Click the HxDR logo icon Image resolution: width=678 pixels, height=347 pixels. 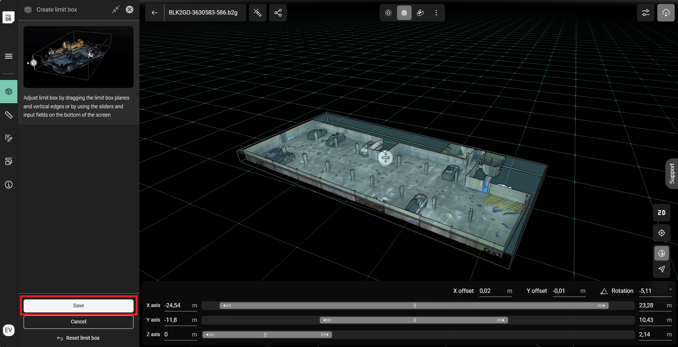coord(8,17)
